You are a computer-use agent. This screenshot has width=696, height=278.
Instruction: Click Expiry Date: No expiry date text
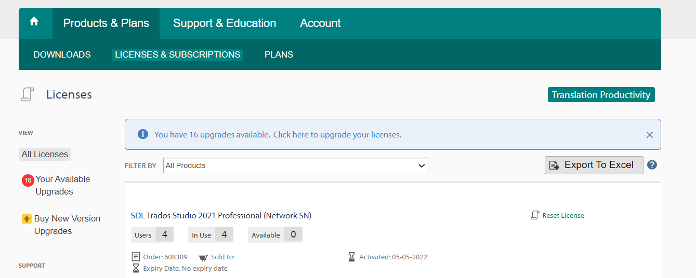click(185, 269)
